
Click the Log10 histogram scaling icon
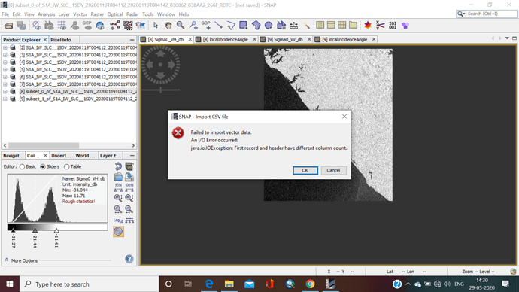pyautogui.click(x=118, y=221)
